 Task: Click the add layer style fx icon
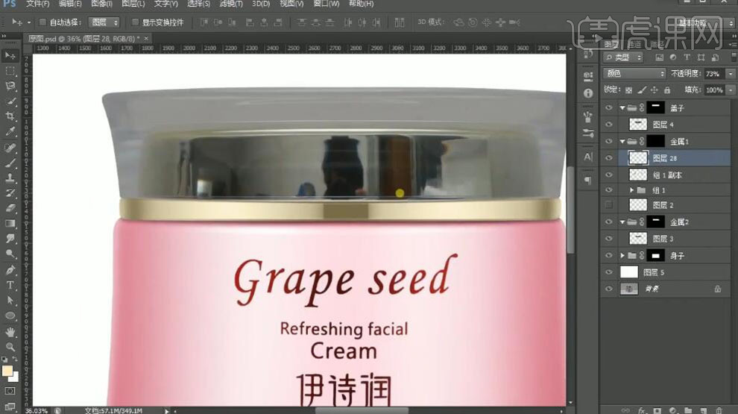(642, 410)
